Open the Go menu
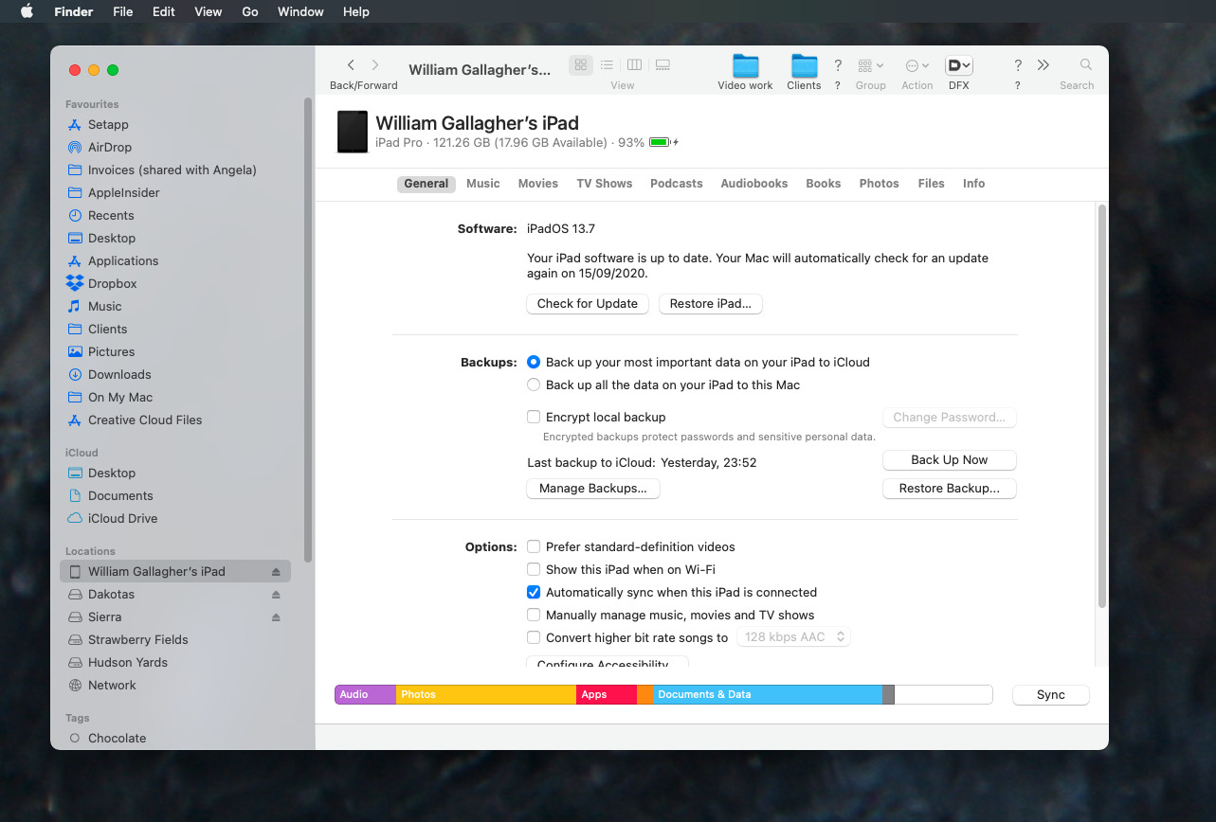This screenshot has width=1216, height=822. (250, 11)
